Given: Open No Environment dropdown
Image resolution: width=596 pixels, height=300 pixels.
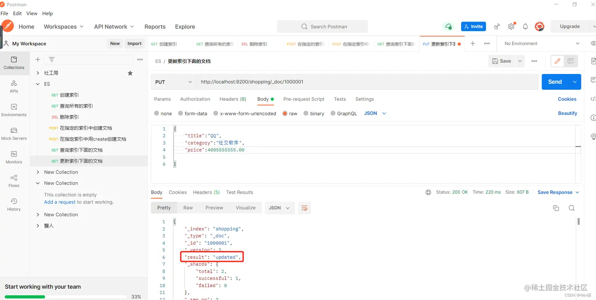Looking at the screenshot, I should [542, 44].
